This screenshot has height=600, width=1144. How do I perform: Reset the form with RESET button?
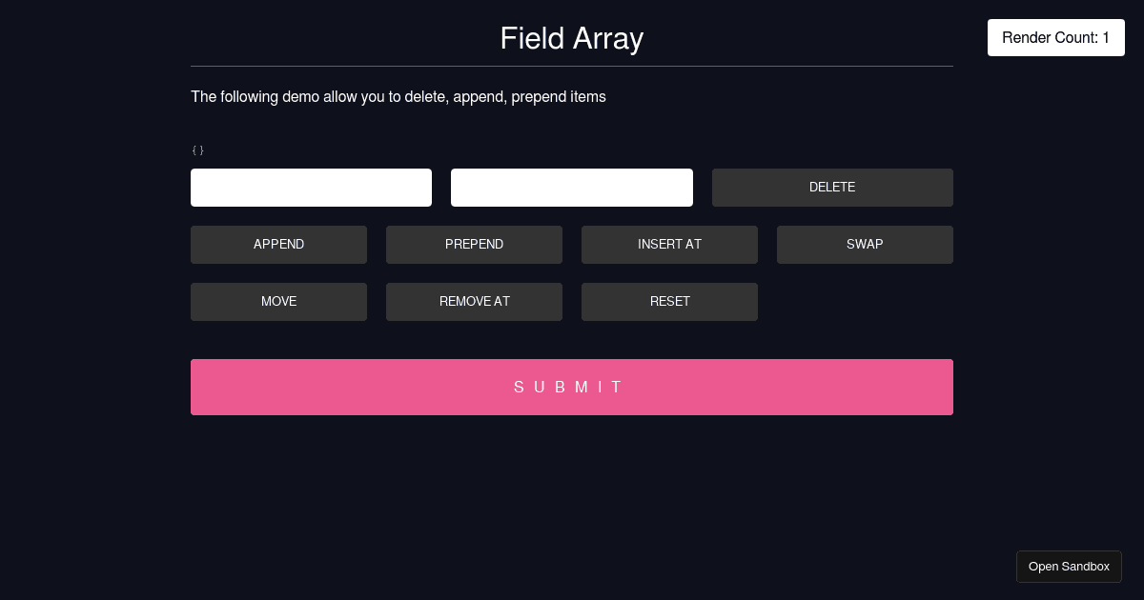click(669, 302)
